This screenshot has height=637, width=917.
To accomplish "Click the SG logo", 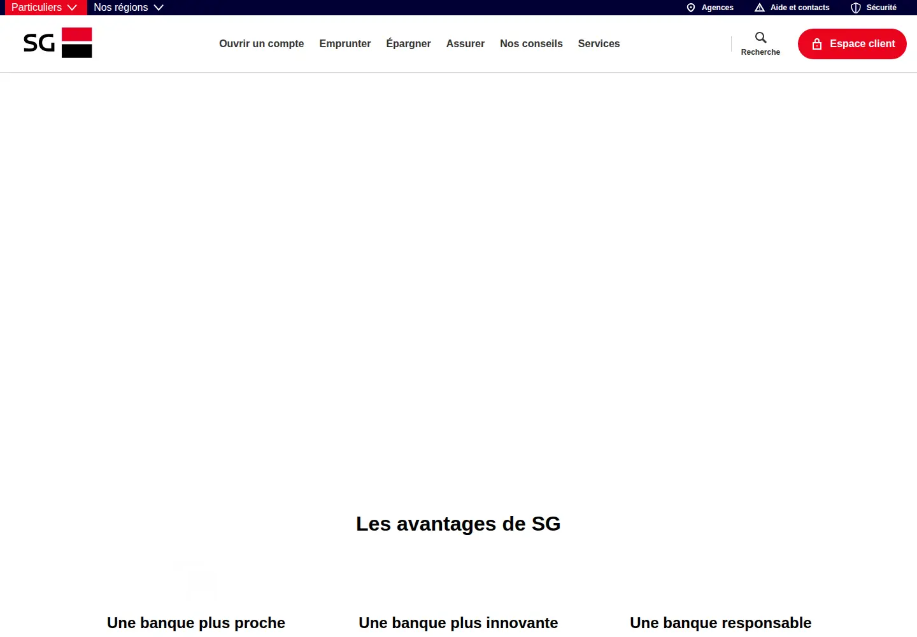I will click(58, 43).
